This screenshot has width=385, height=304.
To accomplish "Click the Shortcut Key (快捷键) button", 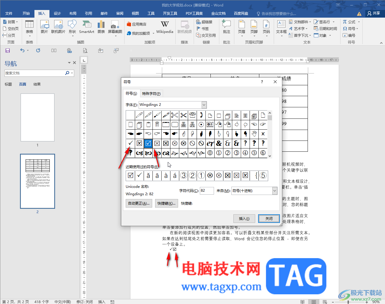I will (x=166, y=203).
